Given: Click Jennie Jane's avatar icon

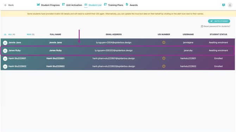Looking at the screenshot, I should (5, 43).
